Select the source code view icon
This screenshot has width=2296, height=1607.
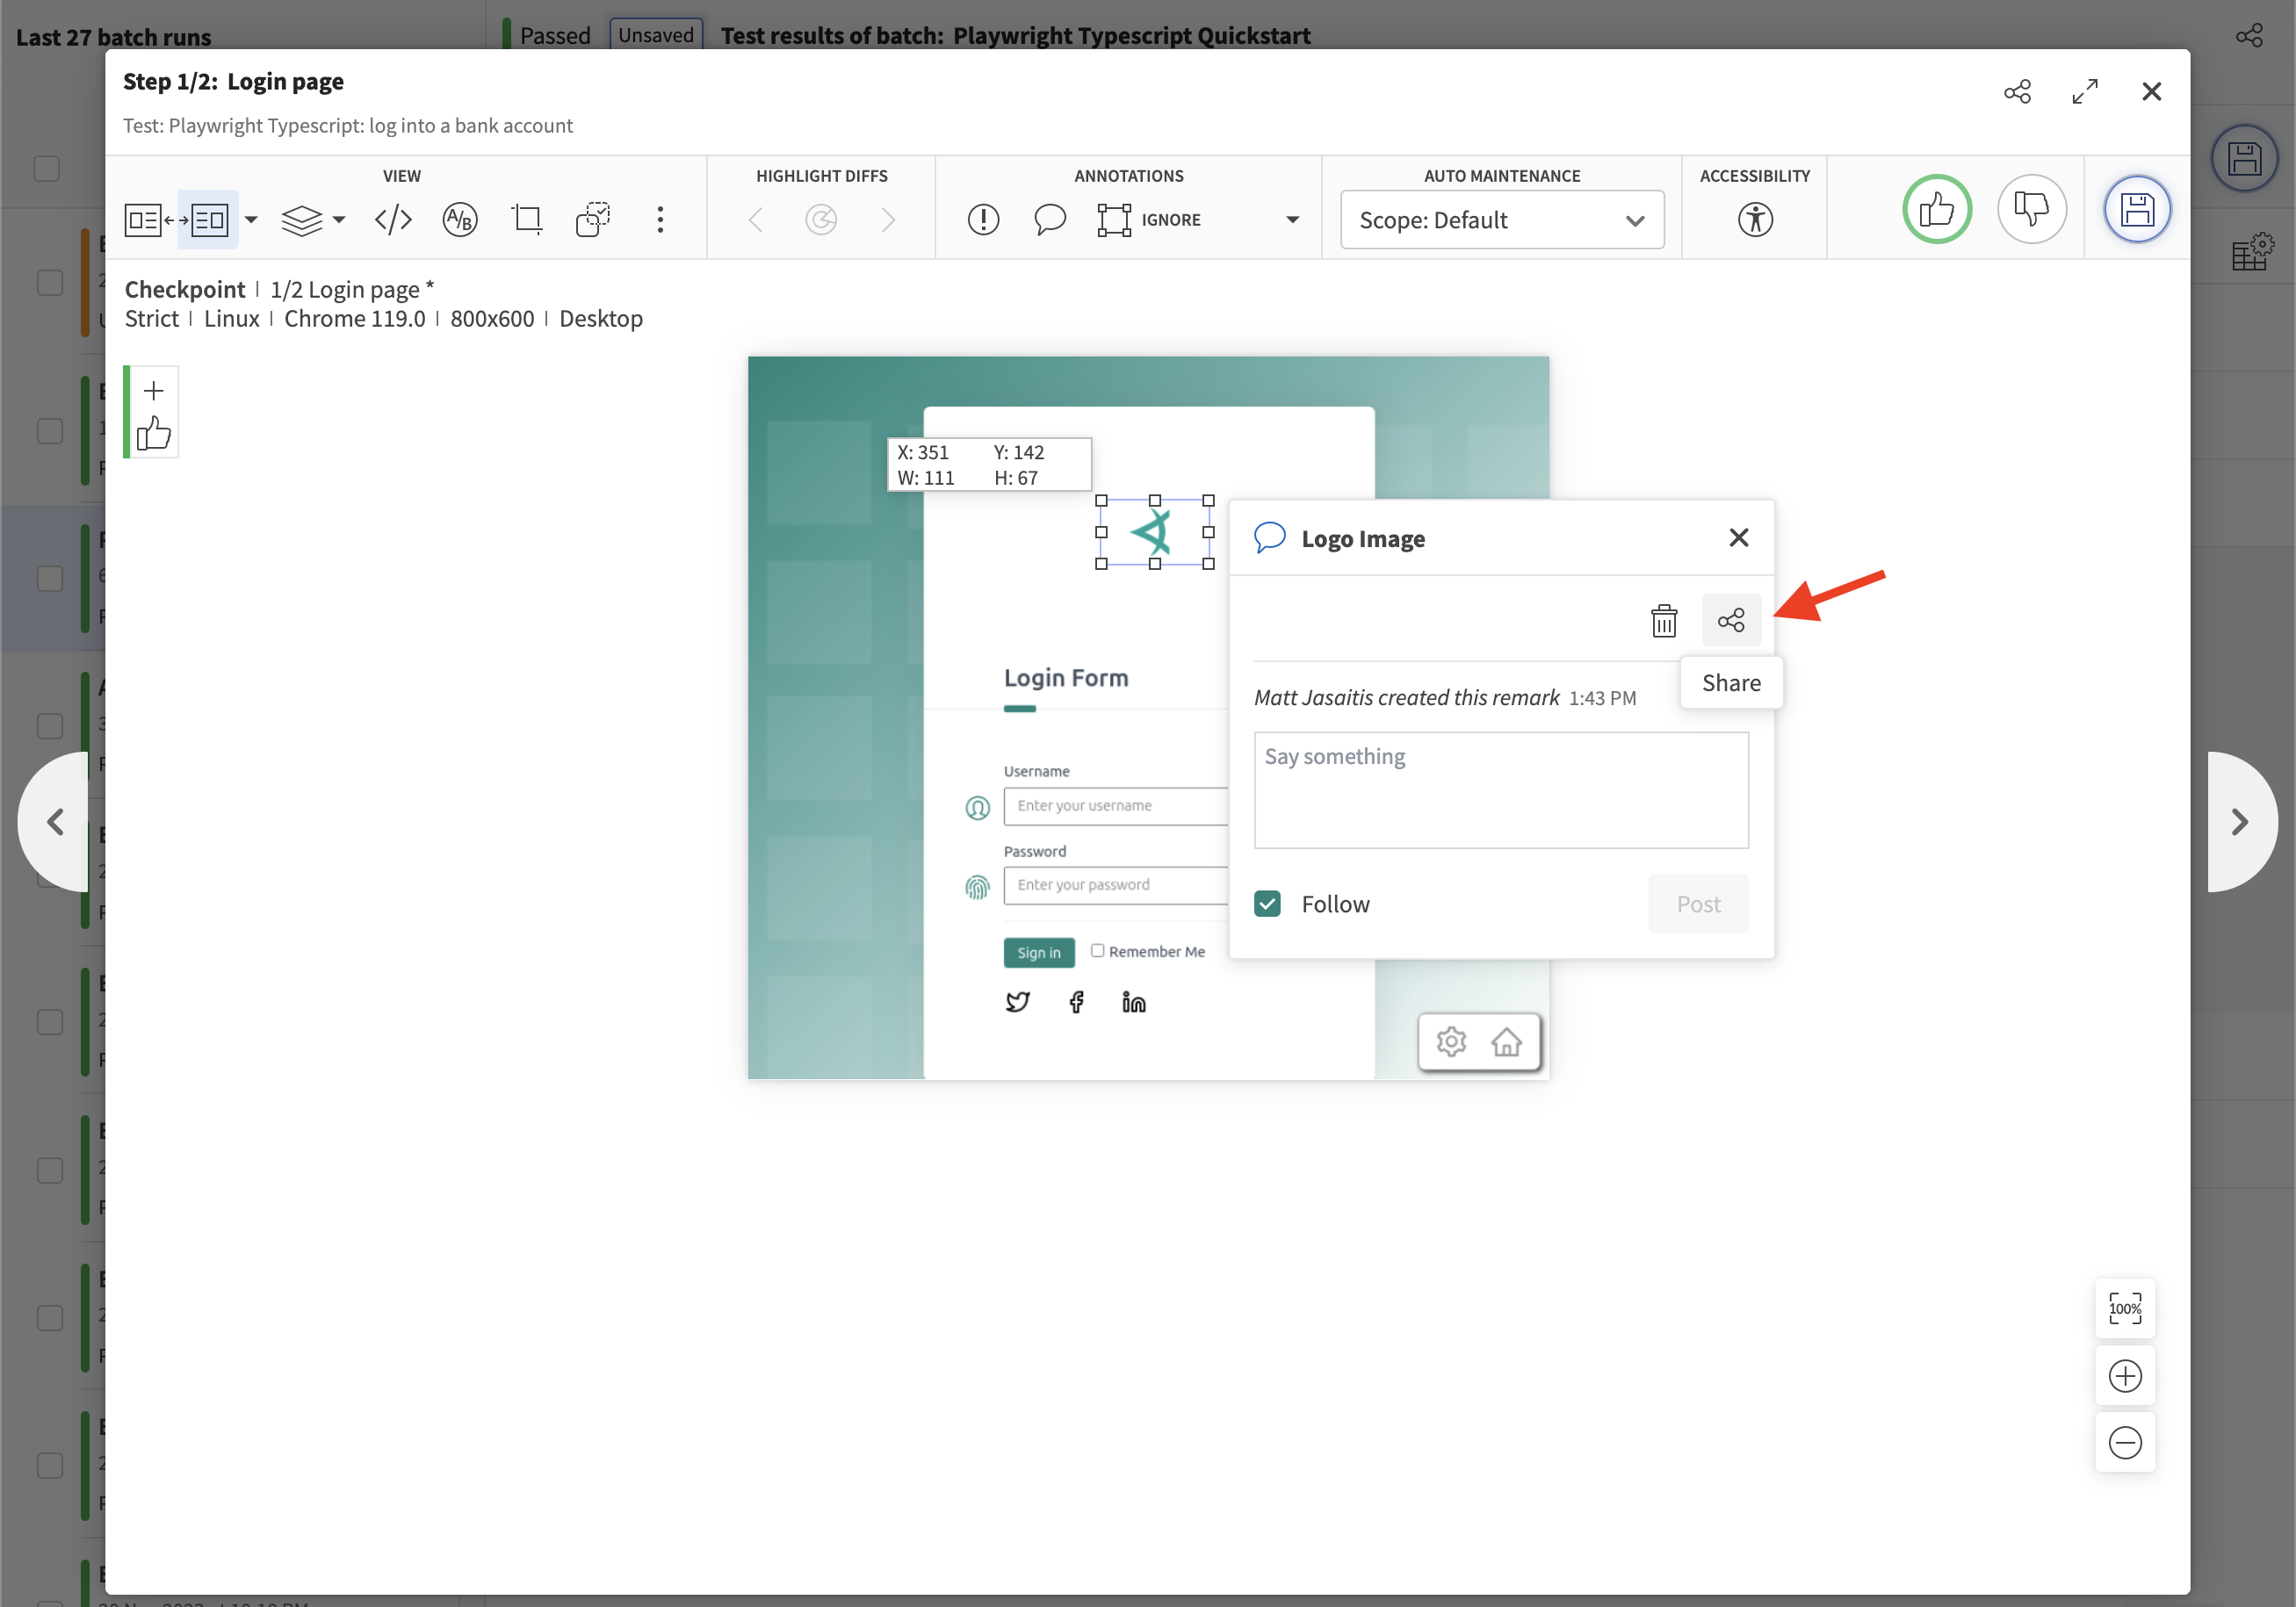[x=393, y=218]
